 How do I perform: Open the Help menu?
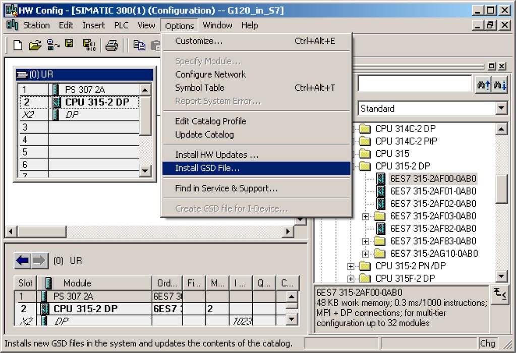[250, 25]
